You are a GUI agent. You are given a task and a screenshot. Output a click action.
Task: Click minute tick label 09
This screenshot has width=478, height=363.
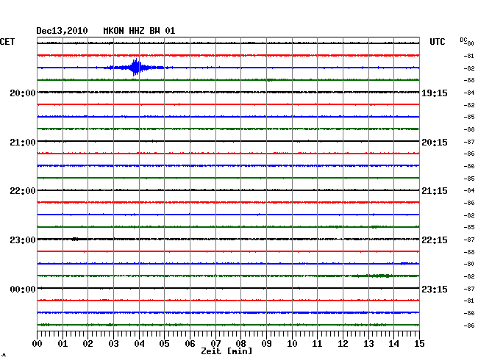(x=266, y=344)
